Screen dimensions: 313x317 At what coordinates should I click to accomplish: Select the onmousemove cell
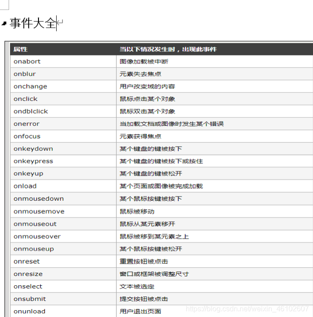coord(63,211)
